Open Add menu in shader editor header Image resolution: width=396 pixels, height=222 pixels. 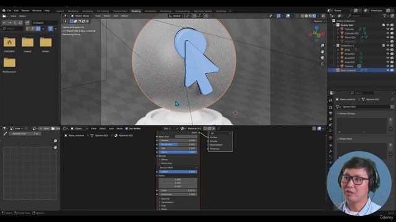pos(111,129)
